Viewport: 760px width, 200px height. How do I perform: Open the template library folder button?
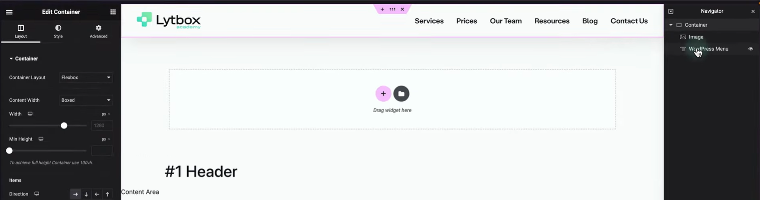pos(401,94)
